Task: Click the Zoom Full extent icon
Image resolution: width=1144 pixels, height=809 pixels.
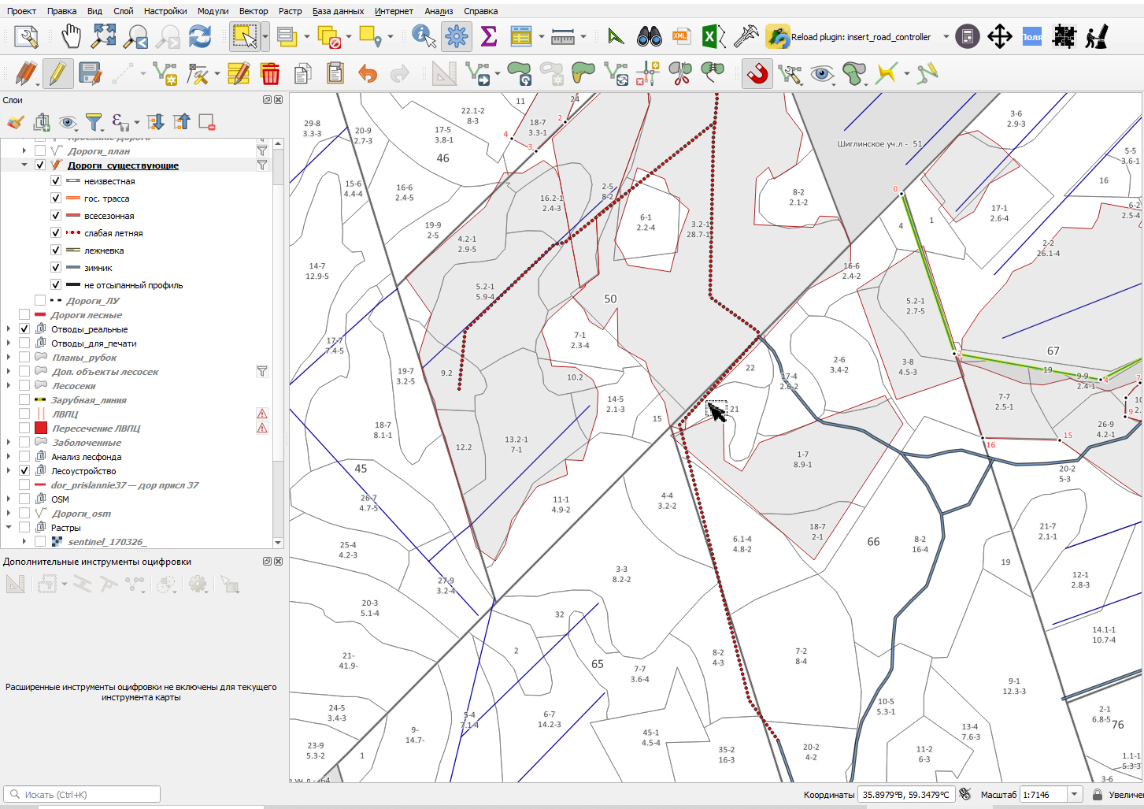Action: 104,36
